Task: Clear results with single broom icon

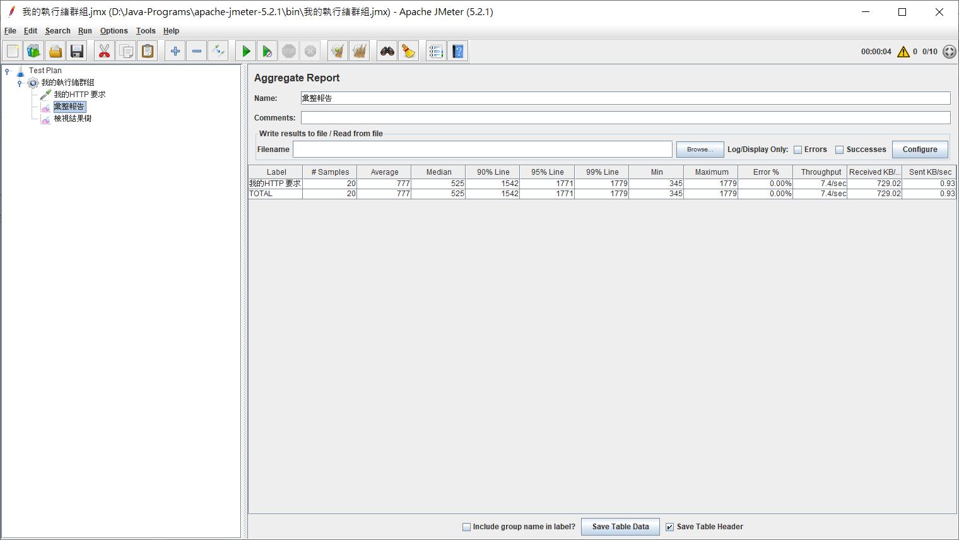Action: pyautogui.click(x=338, y=51)
